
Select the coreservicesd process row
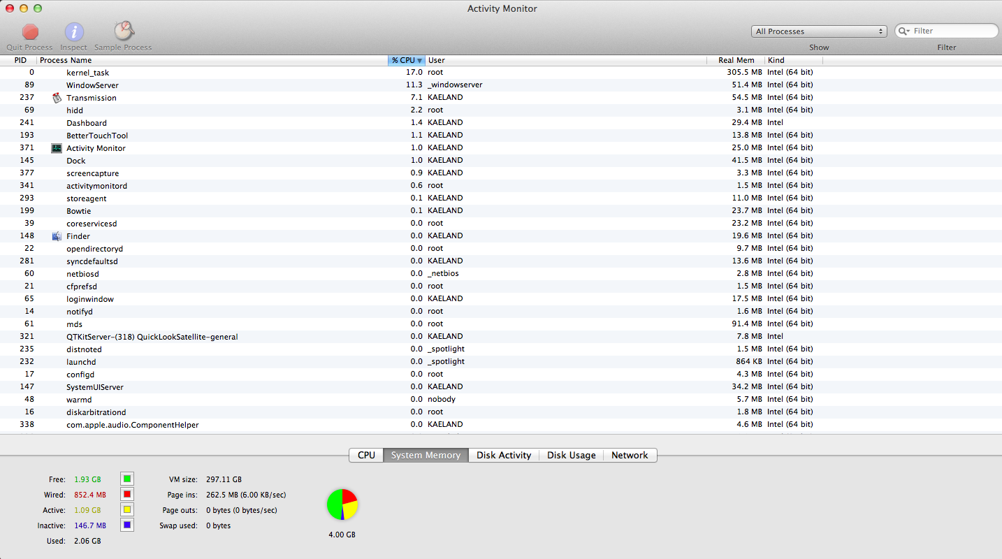click(x=501, y=224)
